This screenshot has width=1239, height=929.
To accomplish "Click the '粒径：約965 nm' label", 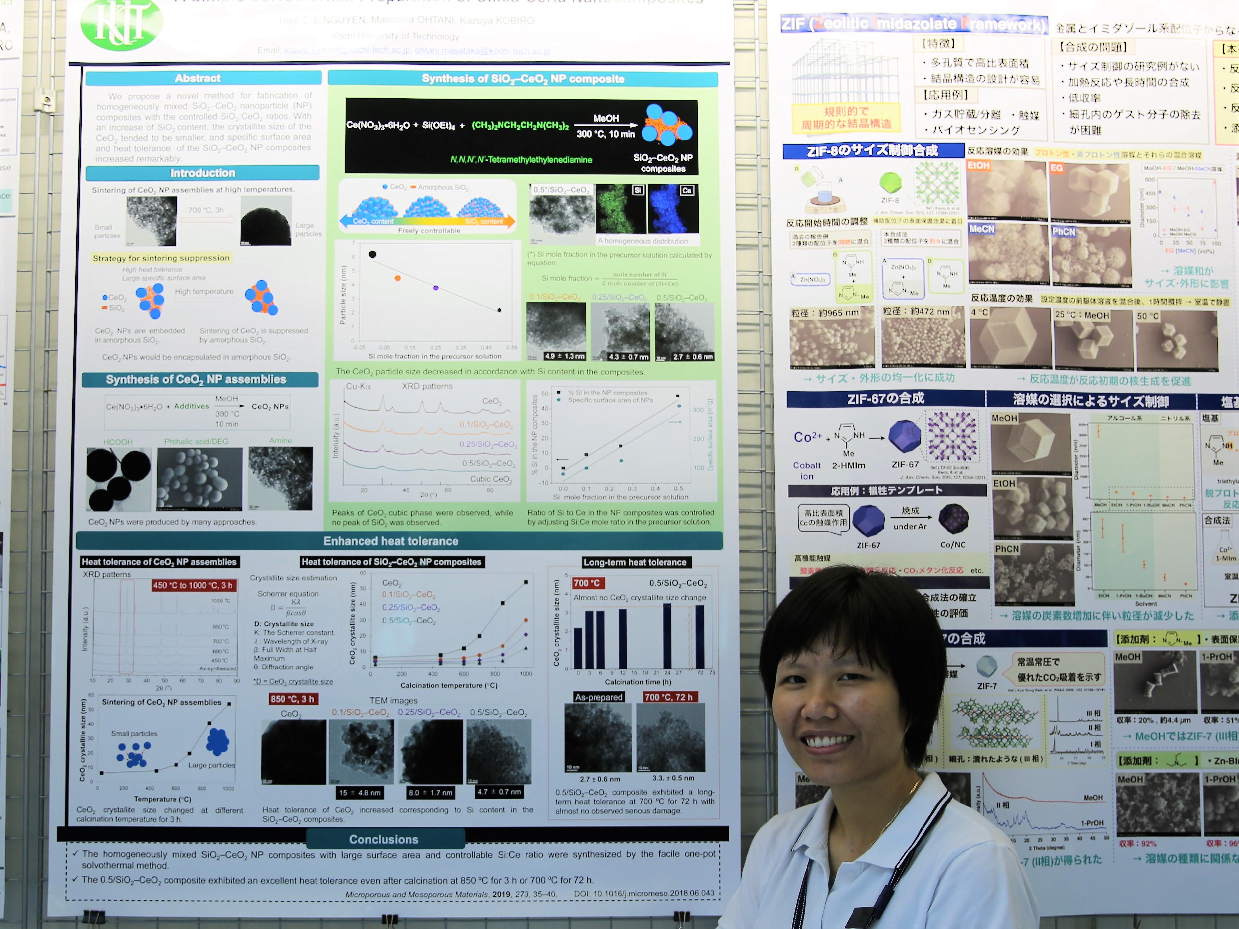I will click(825, 313).
